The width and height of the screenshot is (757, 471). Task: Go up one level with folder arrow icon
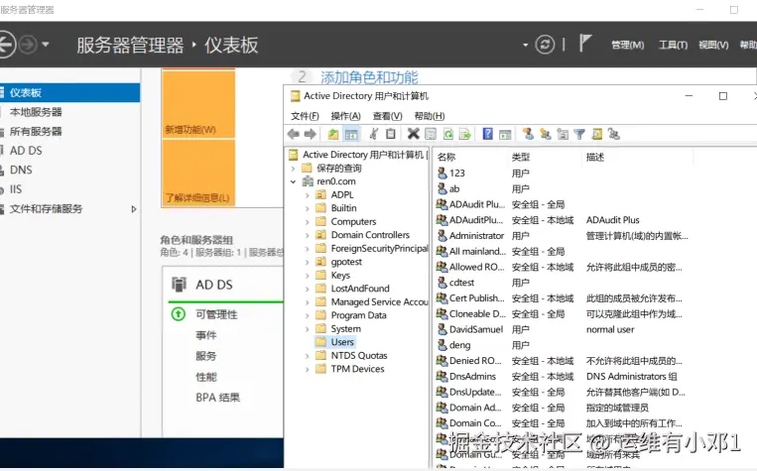pyautogui.click(x=333, y=134)
